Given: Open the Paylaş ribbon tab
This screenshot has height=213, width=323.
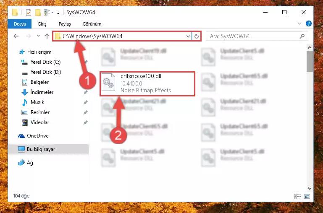Looking at the screenshot, I should (65, 24).
